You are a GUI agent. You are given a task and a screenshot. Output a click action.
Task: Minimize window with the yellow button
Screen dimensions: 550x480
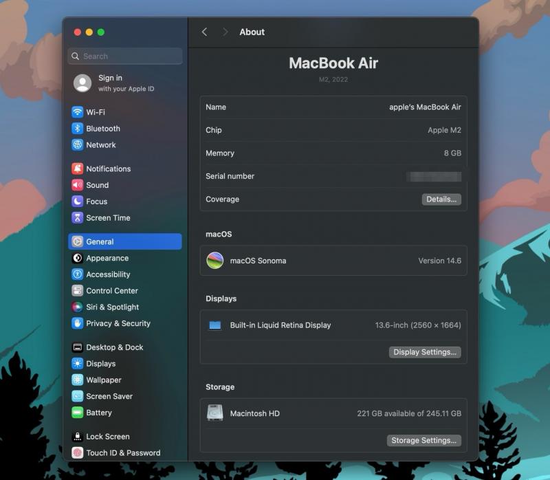(x=89, y=32)
